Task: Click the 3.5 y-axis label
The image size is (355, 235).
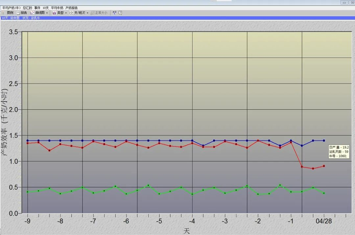Action: [x=13, y=32]
